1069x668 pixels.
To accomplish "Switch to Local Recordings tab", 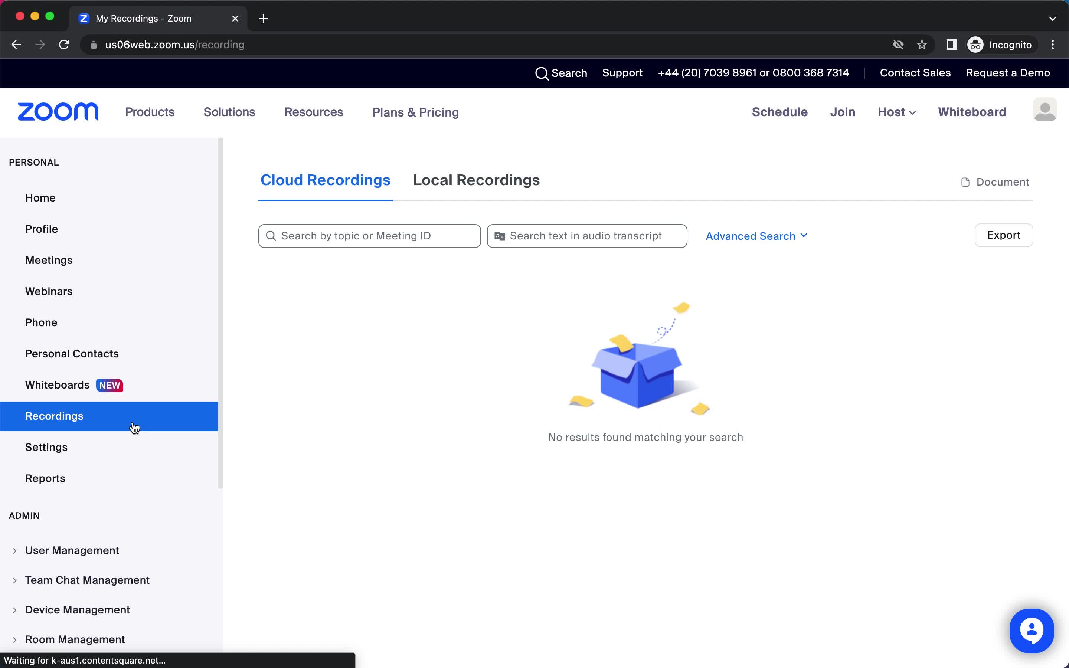I will (476, 179).
